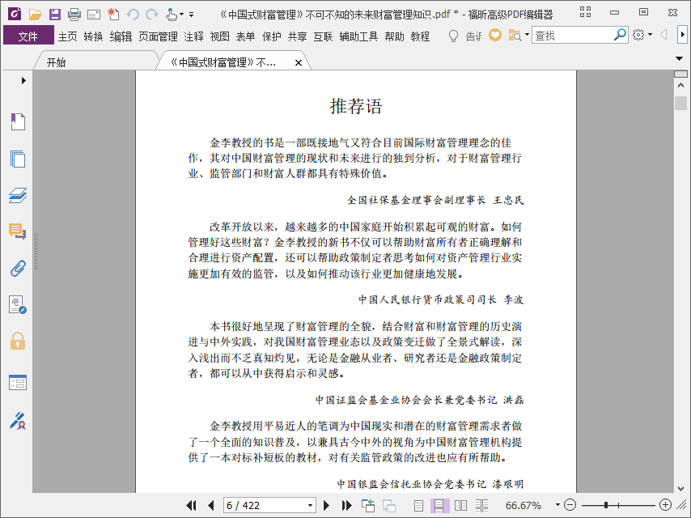Click the Print icon in quick toolbar
Screen dimensions: 691x518
pyautogui.click(x=74, y=15)
